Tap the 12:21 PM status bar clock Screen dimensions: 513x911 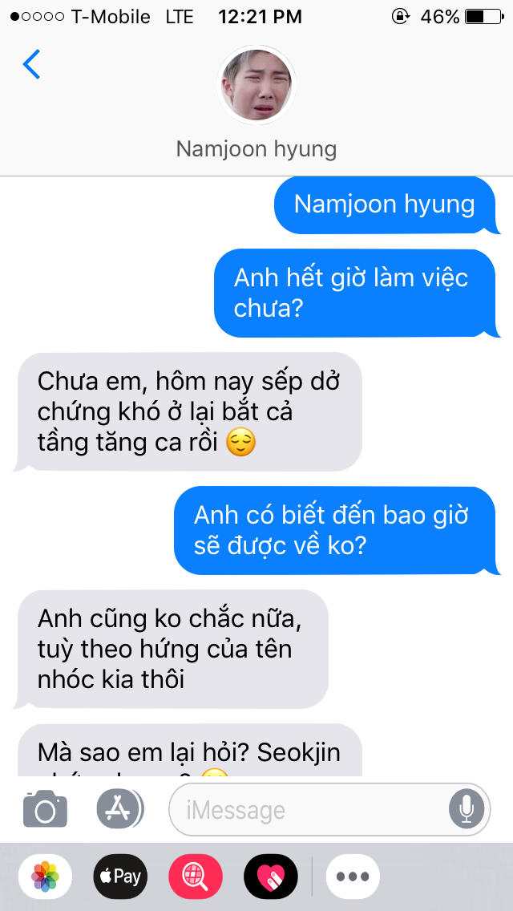[261, 17]
